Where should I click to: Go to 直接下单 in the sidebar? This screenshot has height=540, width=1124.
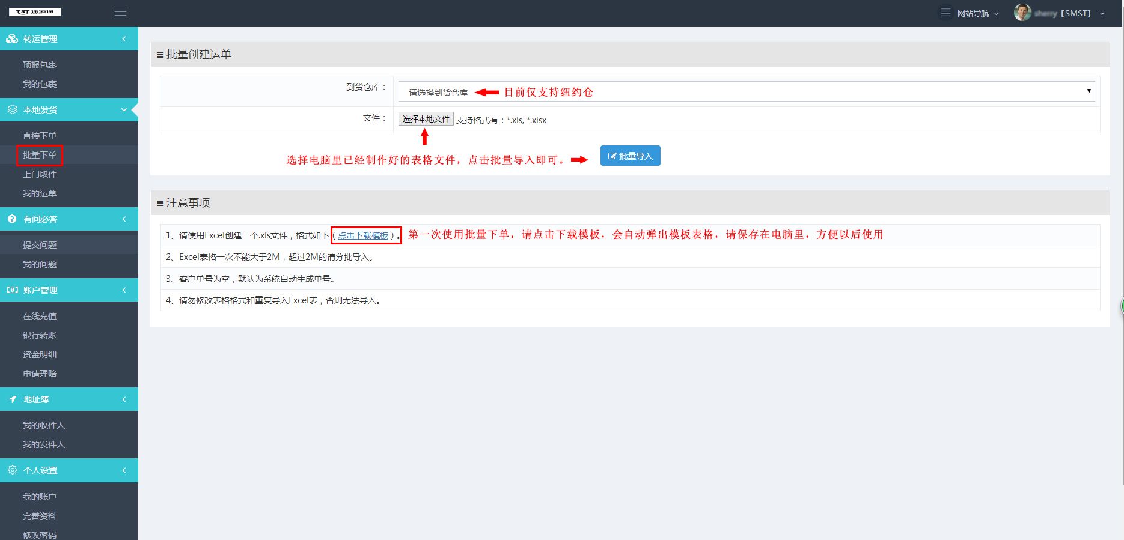(x=40, y=136)
